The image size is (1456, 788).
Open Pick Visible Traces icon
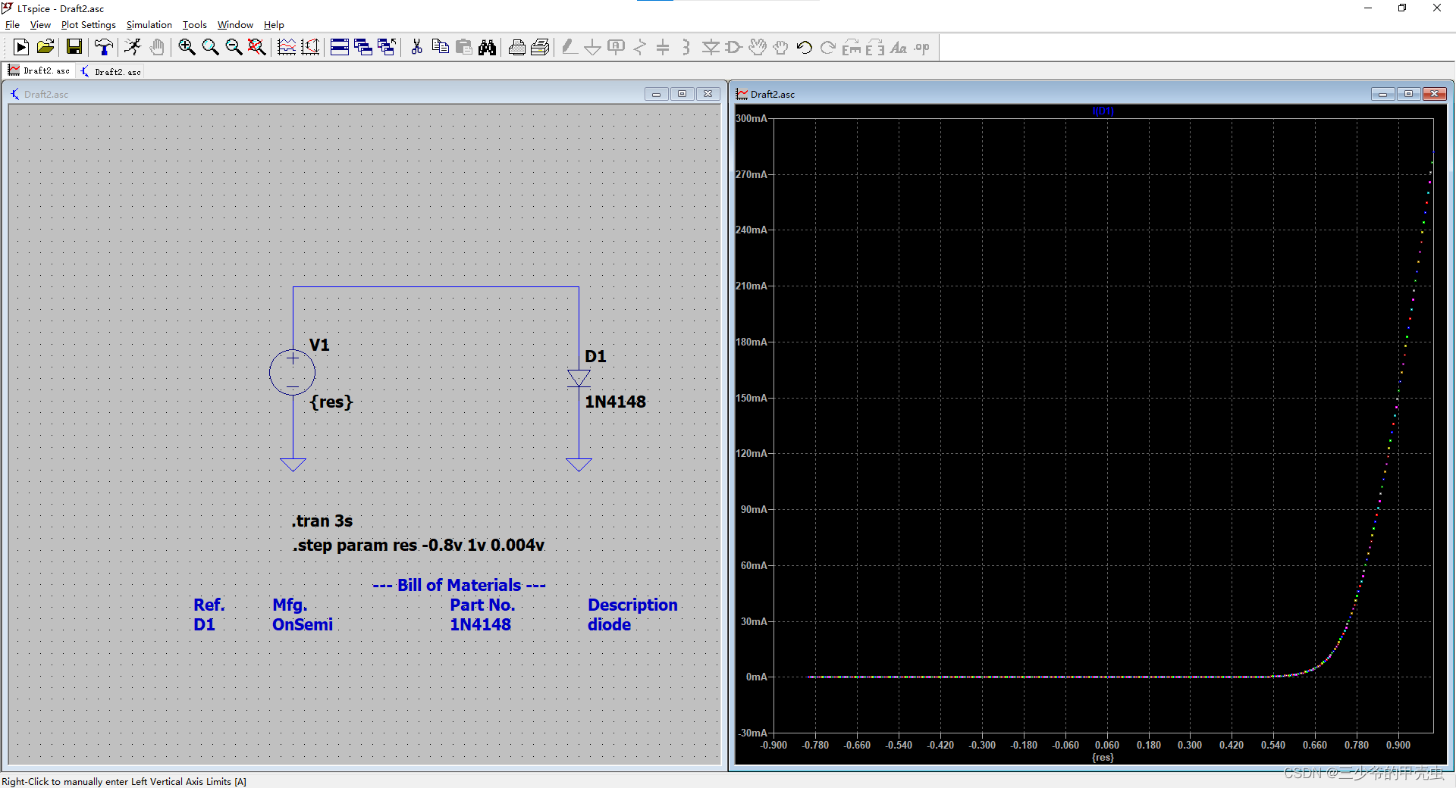[287, 47]
